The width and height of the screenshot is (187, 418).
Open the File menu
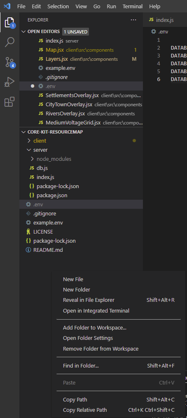[x=21, y=6]
